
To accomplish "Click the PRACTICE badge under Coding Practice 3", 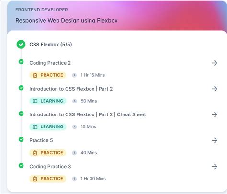I will coord(48,179).
